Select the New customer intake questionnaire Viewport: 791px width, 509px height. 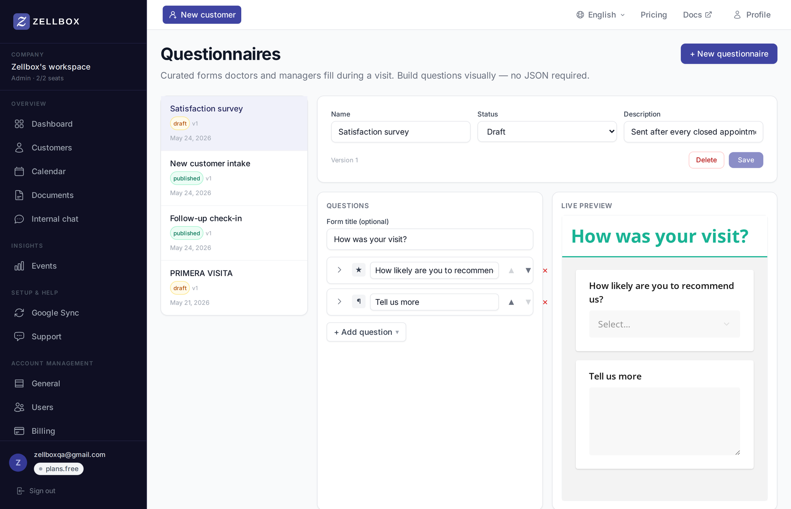tap(234, 178)
